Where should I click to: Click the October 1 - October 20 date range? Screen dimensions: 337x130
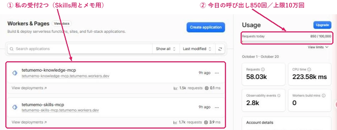(x=261, y=57)
